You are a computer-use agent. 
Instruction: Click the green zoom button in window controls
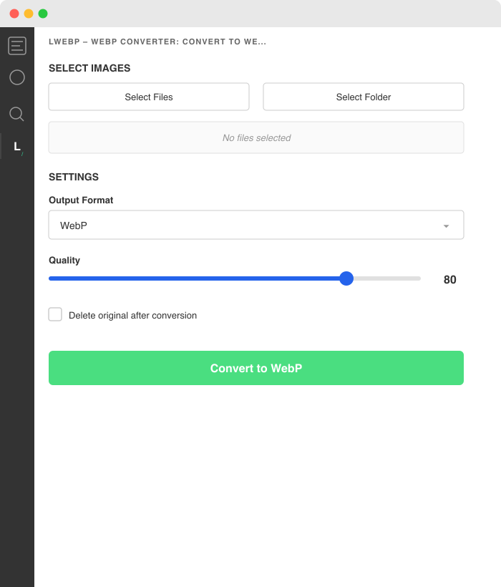(x=44, y=13)
